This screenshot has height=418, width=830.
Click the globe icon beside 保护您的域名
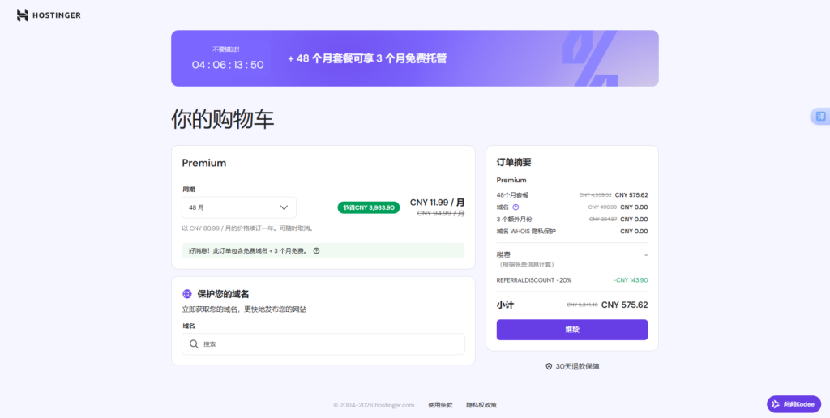187,294
